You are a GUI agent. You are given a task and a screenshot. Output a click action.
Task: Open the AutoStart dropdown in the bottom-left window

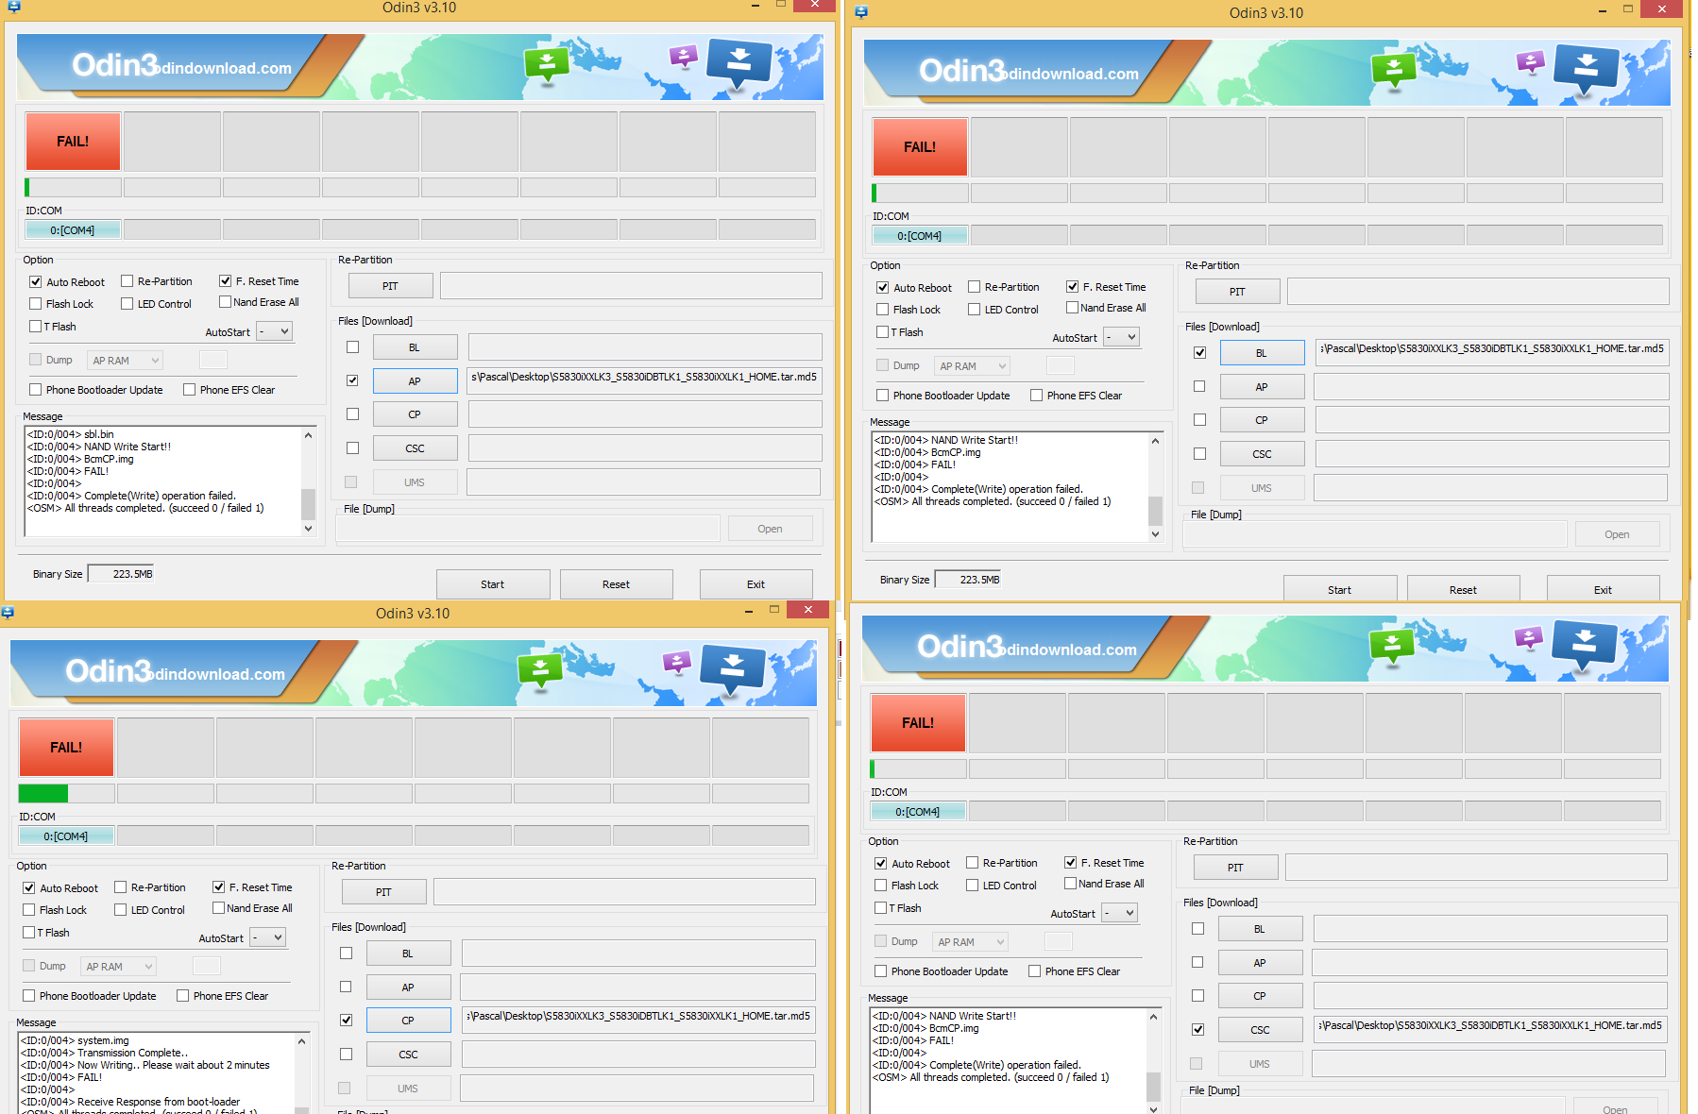pos(268,937)
